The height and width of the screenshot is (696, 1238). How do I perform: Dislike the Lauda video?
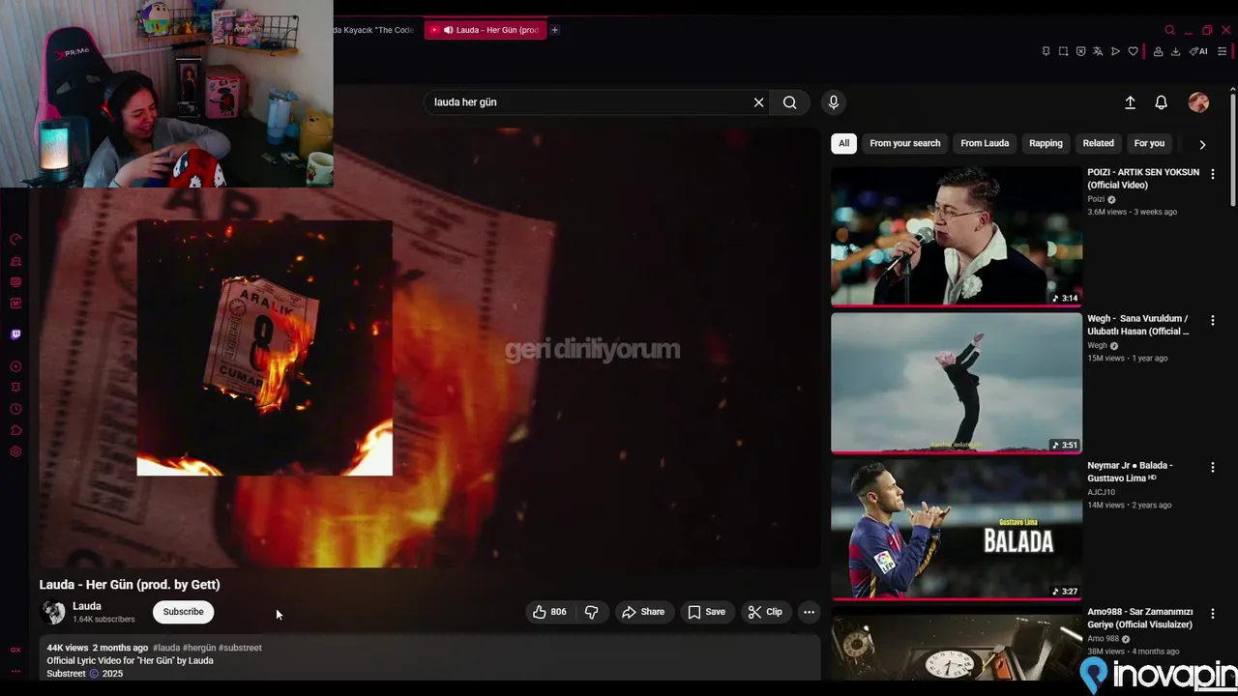click(591, 612)
